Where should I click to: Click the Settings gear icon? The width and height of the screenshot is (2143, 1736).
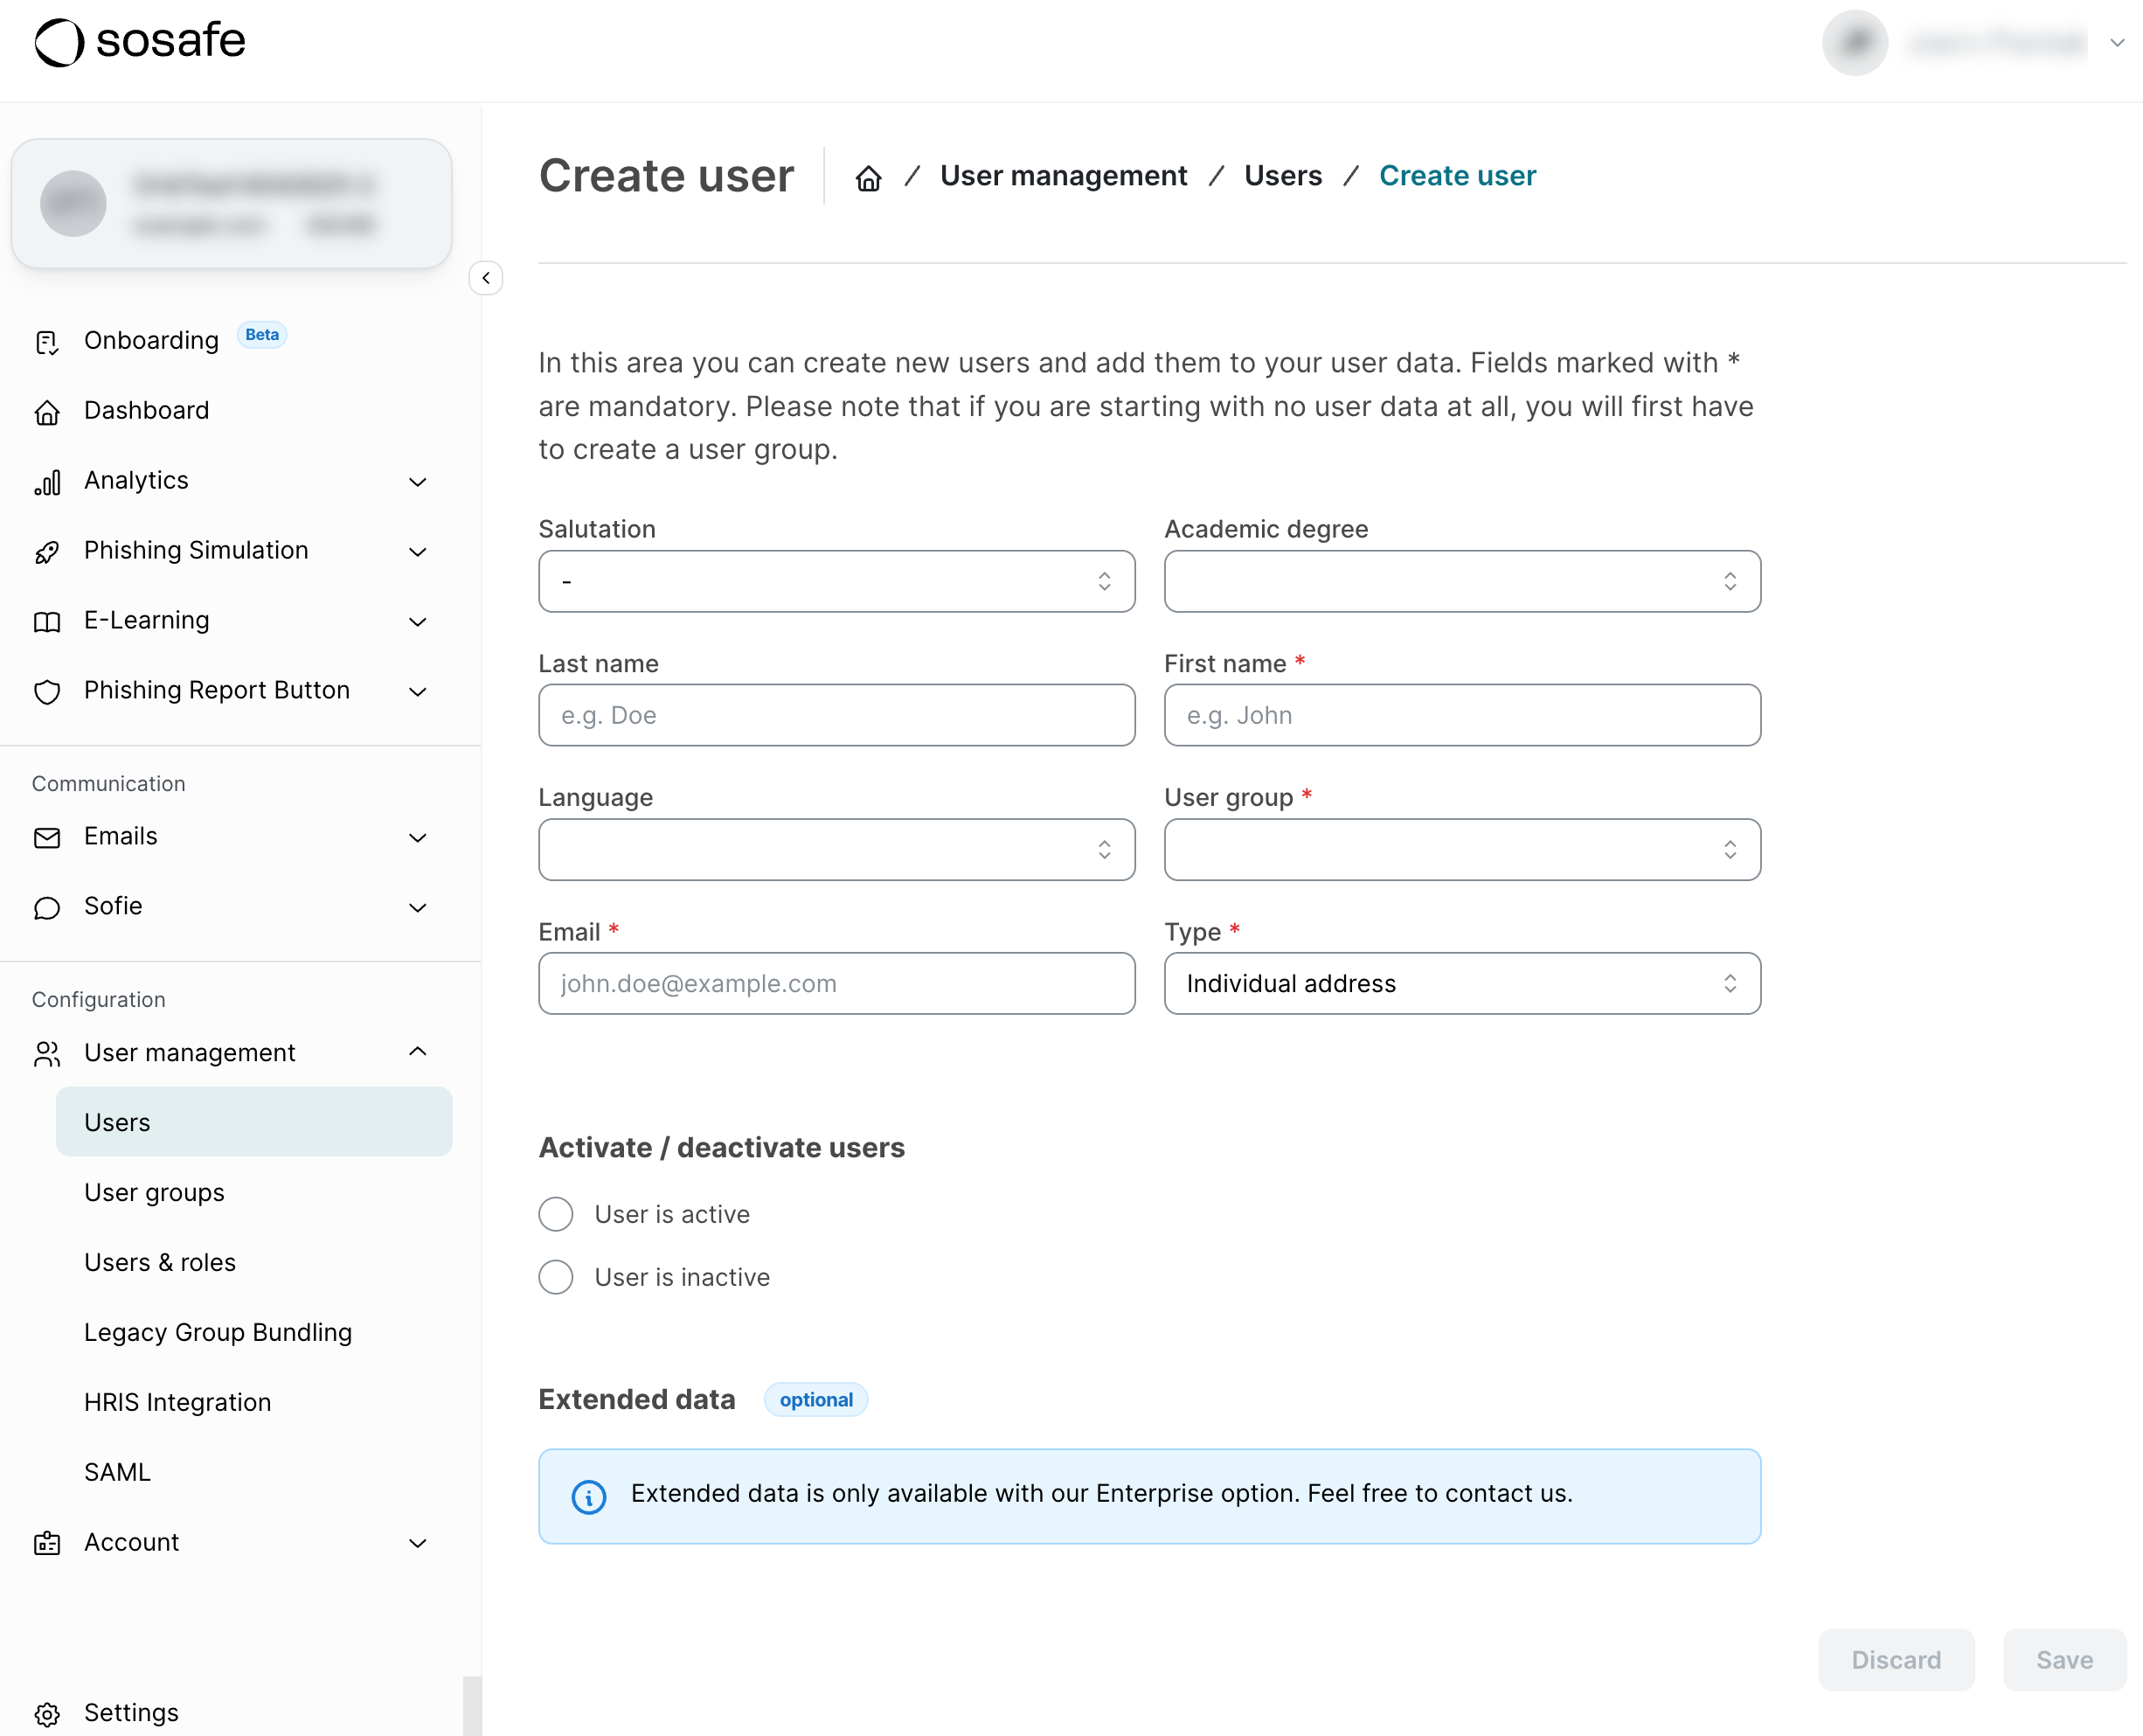pyautogui.click(x=47, y=1714)
